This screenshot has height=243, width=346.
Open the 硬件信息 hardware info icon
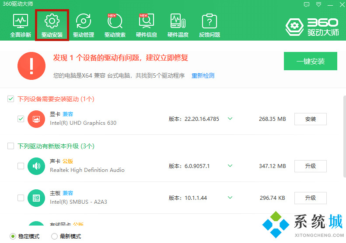pos(147,25)
